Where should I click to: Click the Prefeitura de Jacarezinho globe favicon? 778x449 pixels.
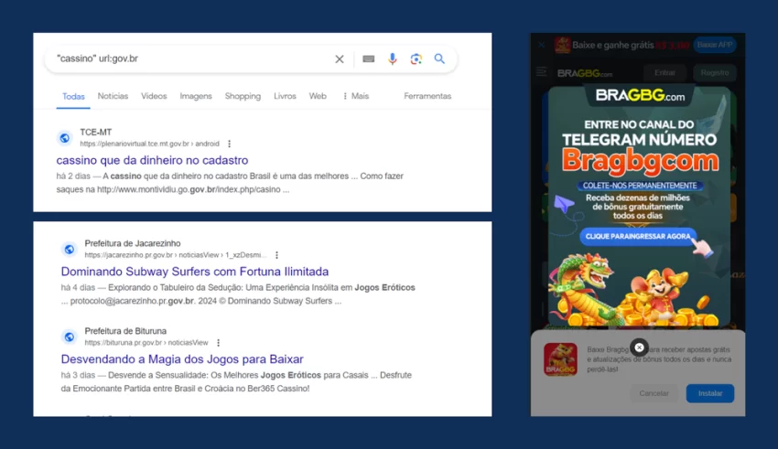pyautogui.click(x=70, y=250)
